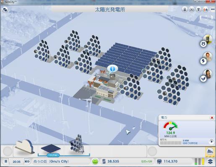This screenshot has width=216, height=167.
Task: Open the three-dots options menu
Action: tap(213, 9)
